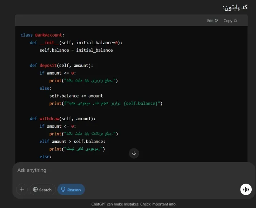Toggle the Reason mode button
The image size is (256, 208).
click(x=71, y=189)
